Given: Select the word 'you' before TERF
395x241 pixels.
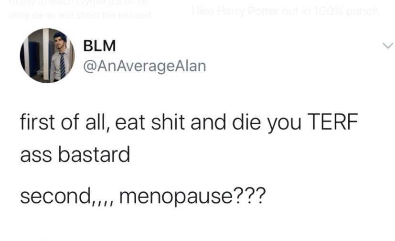Looking at the screenshot, I should click(284, 124).
